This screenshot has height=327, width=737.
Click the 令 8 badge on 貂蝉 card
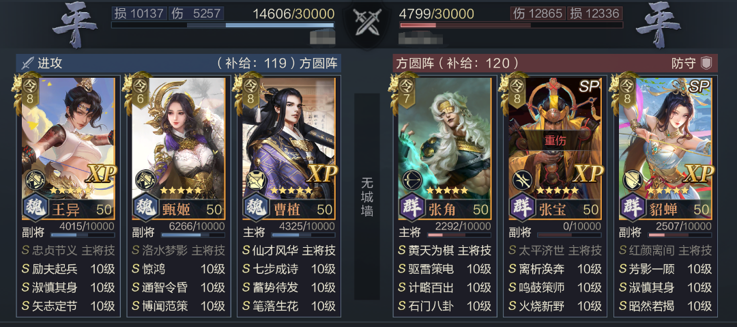click(x=626, y=91)
